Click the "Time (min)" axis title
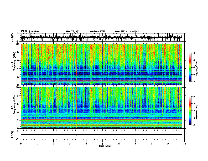208x161 pixels. tap(105, 146)
